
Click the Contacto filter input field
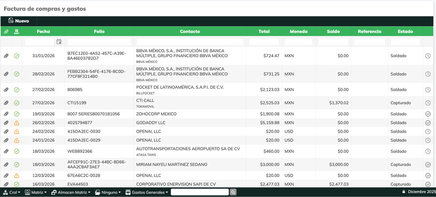(x=190, y=42)
